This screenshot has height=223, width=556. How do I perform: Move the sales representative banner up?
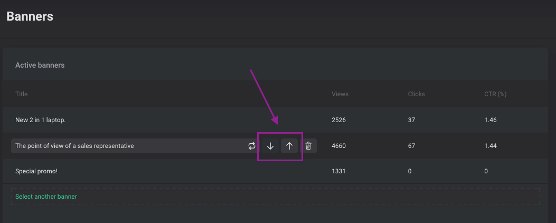click(x=289, y=146)
